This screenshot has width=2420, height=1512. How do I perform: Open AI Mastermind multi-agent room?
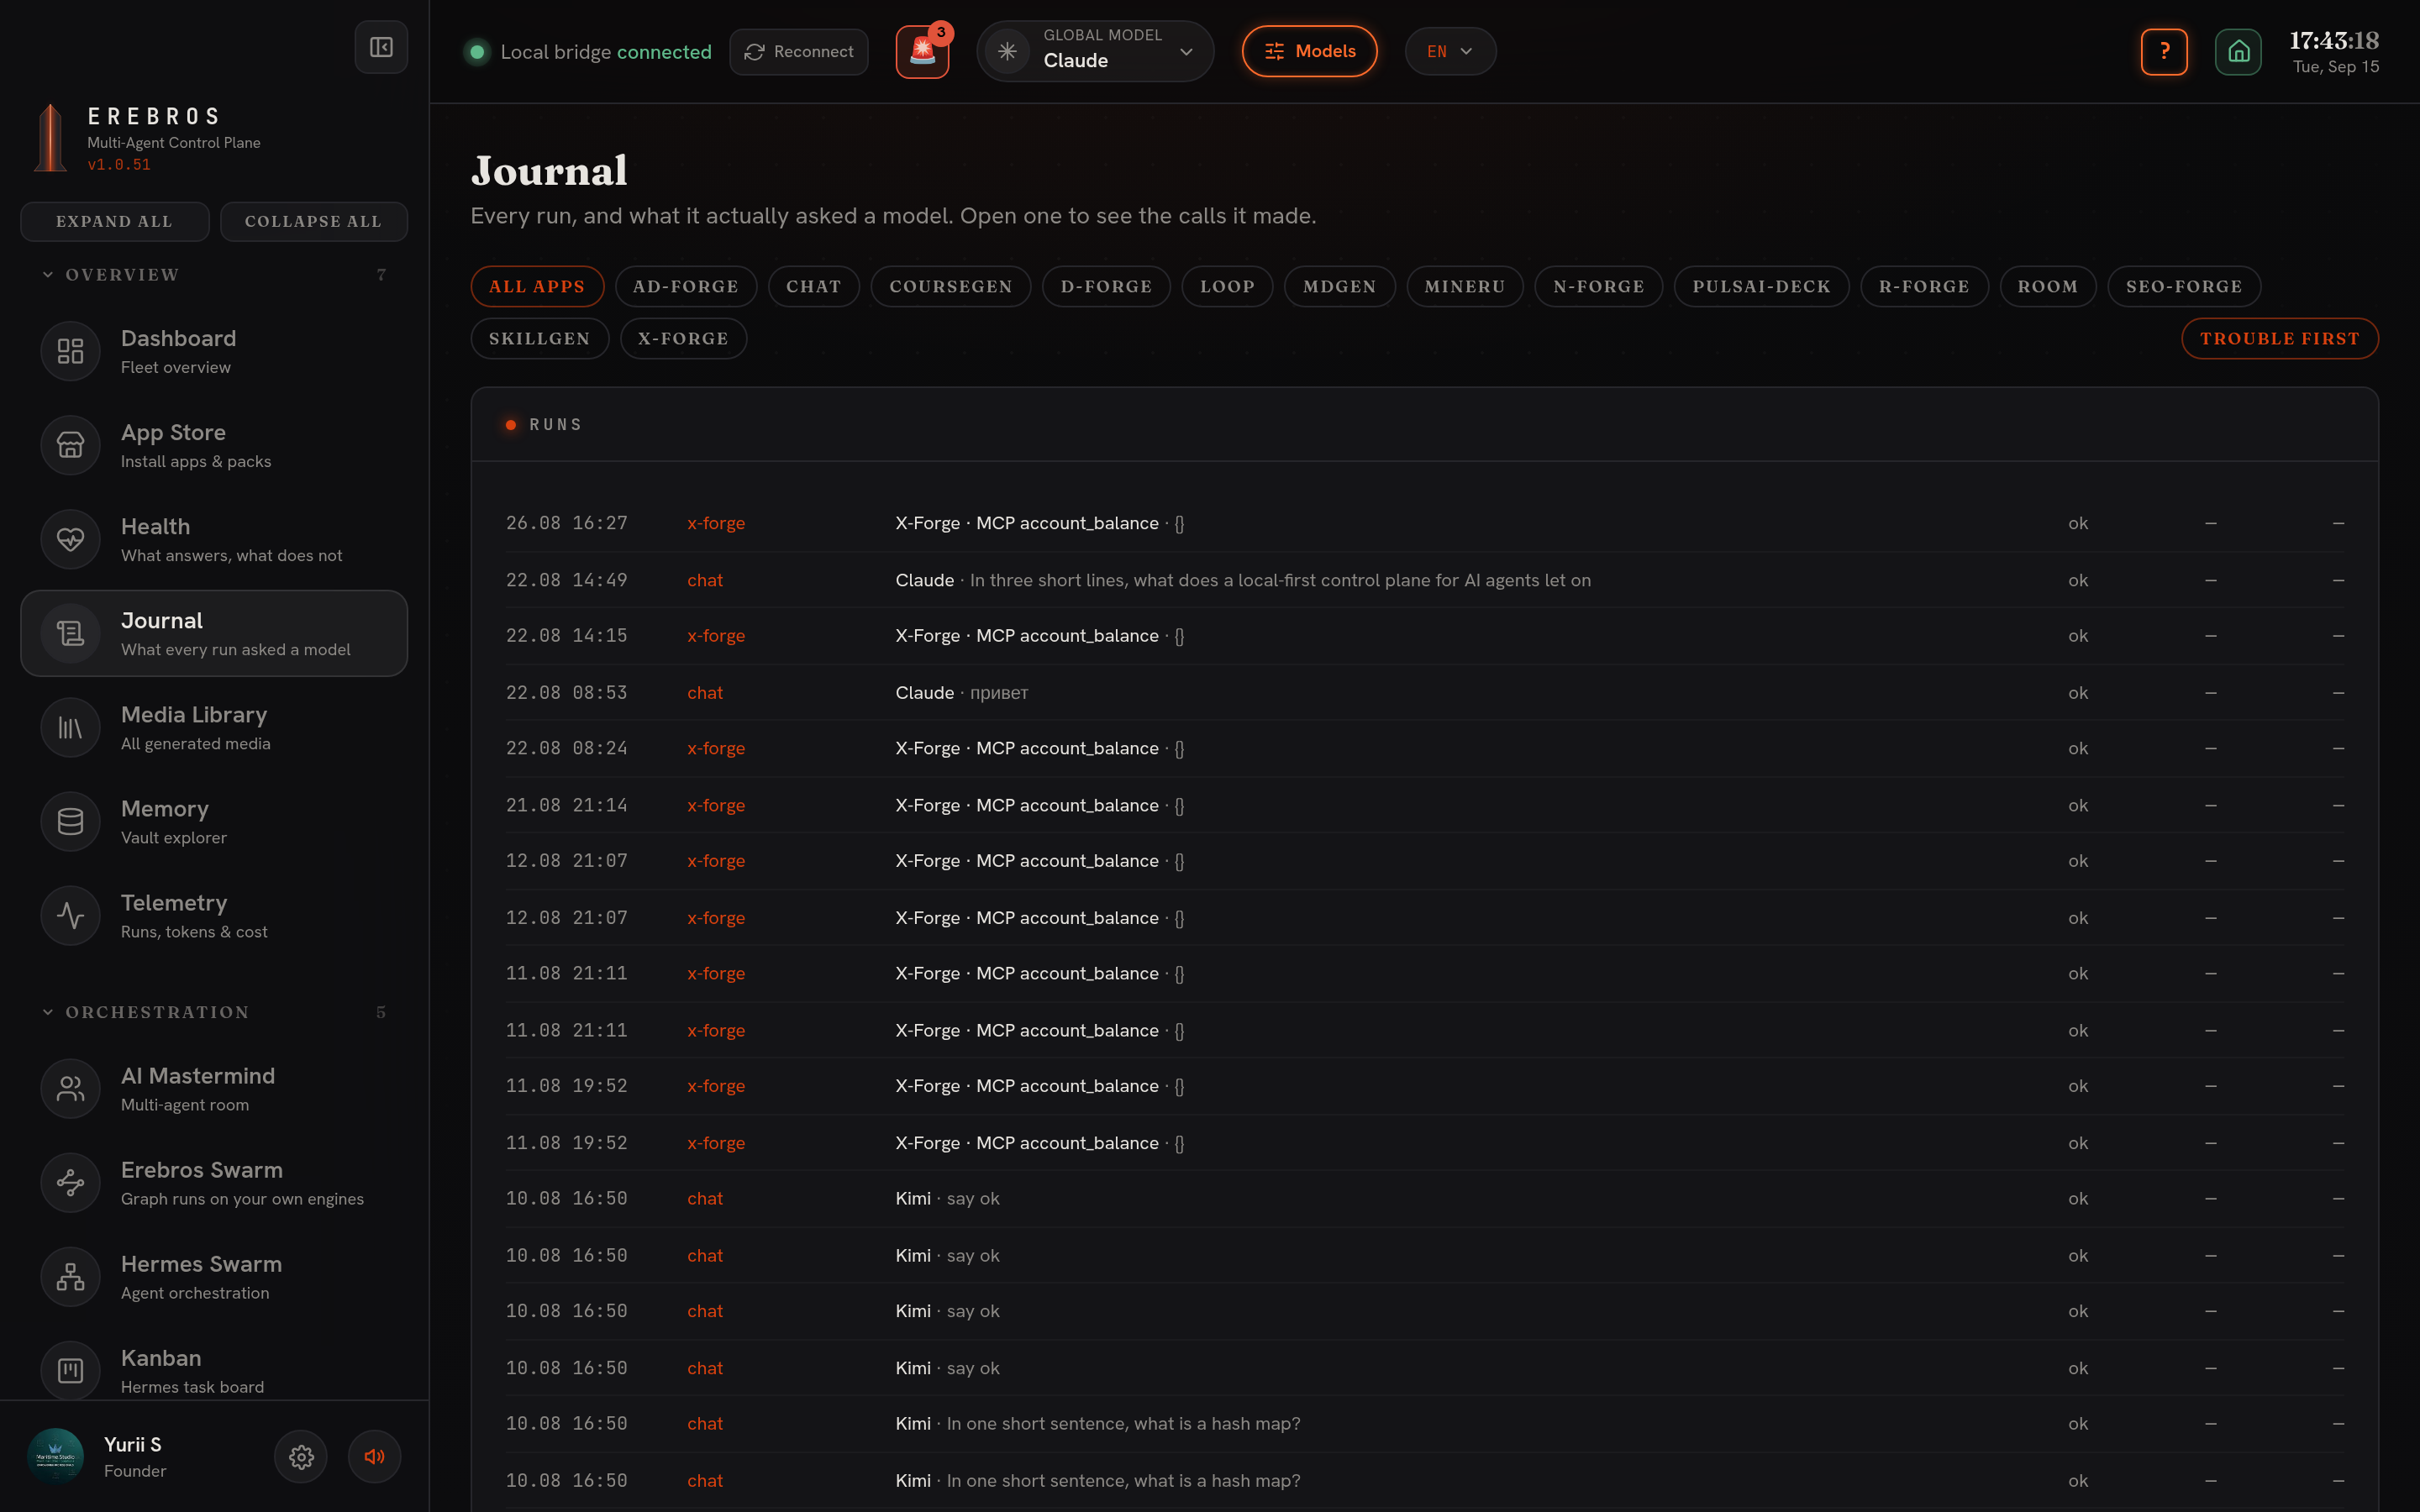point(214,1088)
